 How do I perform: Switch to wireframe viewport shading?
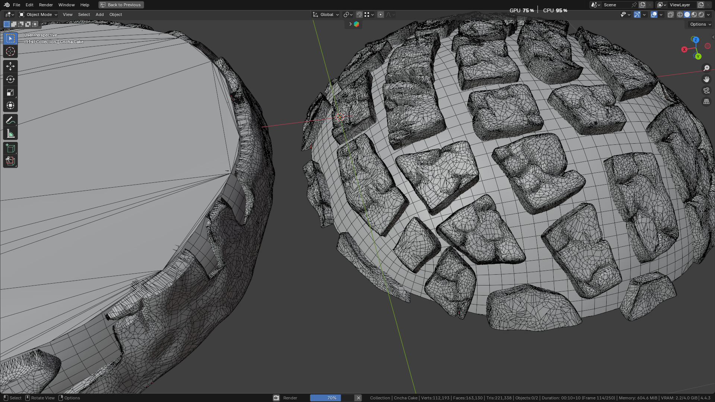point(680,15)
